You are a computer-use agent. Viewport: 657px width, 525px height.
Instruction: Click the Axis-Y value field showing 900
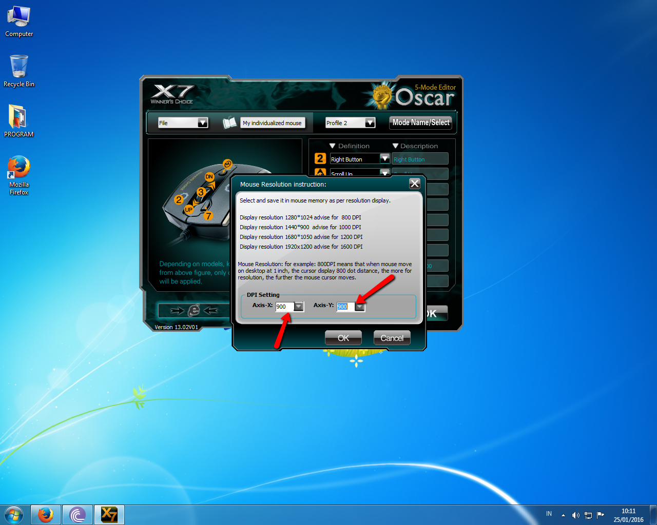[346, 307]
